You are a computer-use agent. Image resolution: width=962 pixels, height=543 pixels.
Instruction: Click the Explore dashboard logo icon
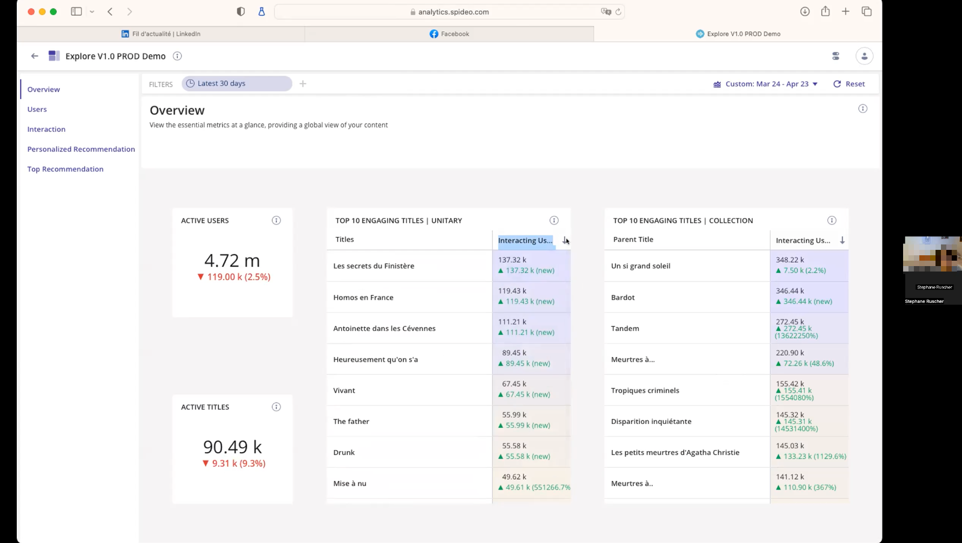click(x=54, y=56)
